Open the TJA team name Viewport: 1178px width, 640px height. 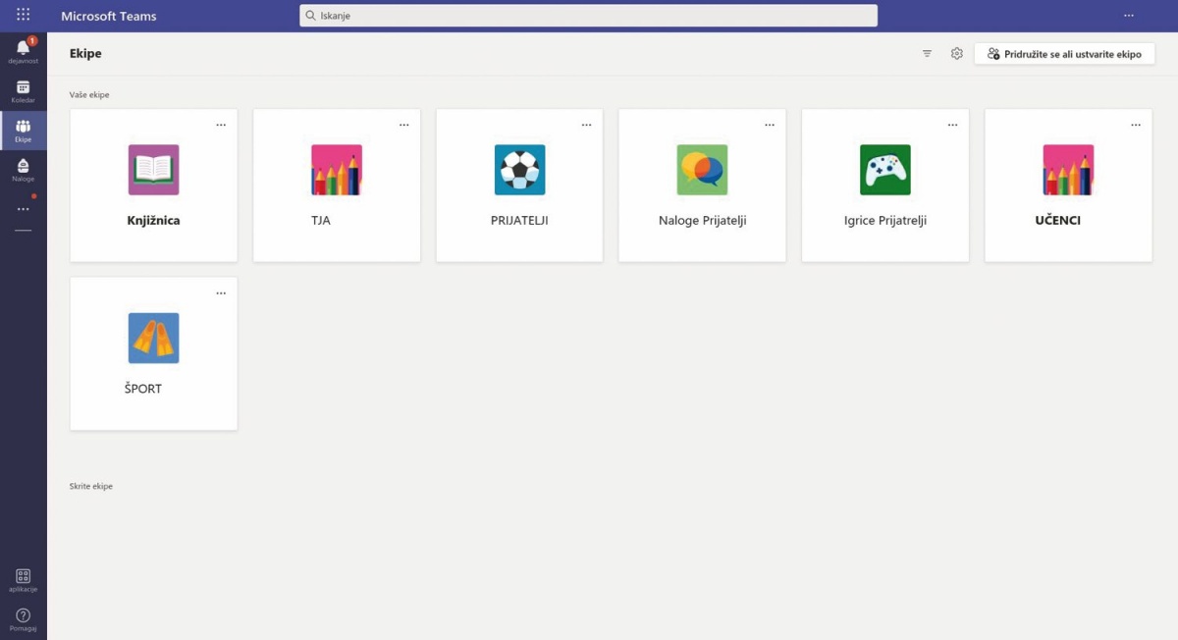(321, 221)
